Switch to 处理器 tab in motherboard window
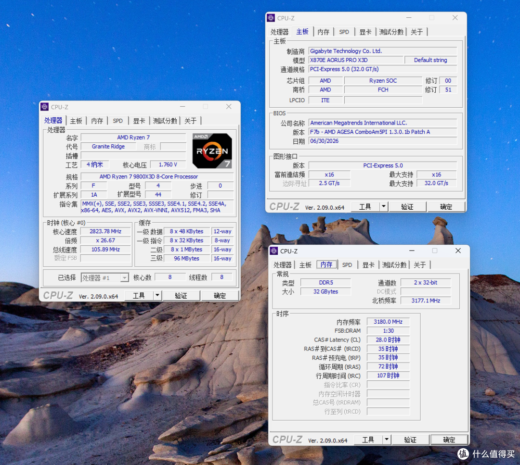The width and height of the screenshot is (520, 465). [280, 32]
